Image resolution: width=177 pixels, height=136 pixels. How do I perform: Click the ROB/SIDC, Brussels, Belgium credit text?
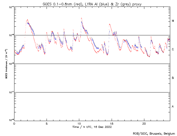(154, 133)
